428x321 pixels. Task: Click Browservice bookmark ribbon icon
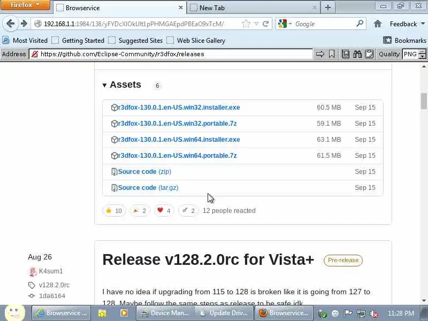[x=332, y=54]
